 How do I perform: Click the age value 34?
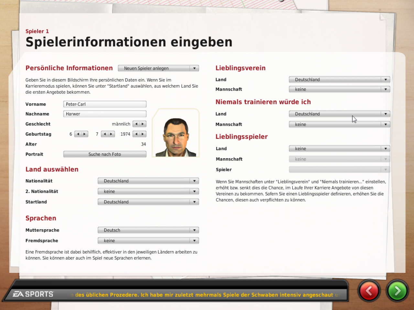(x=144, y=144)
